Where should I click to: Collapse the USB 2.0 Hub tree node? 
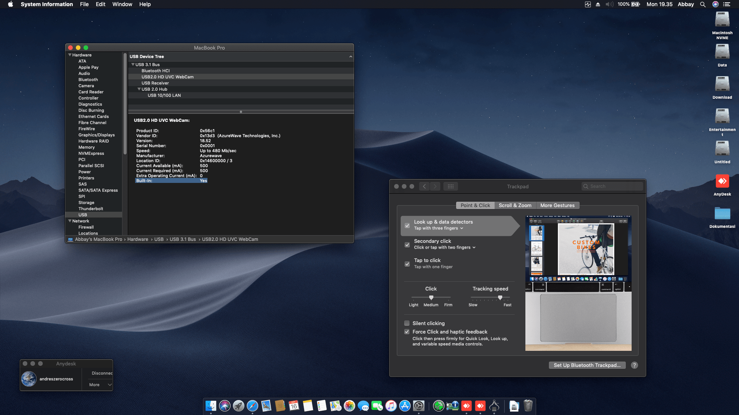pyautogui.click(x=139, y=89)
